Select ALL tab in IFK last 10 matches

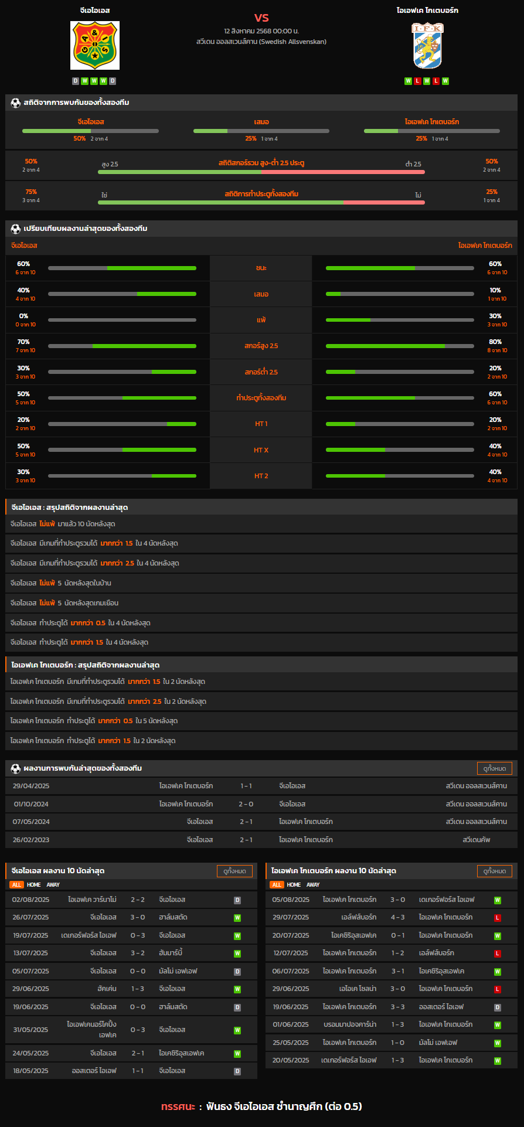click(277, 885)
